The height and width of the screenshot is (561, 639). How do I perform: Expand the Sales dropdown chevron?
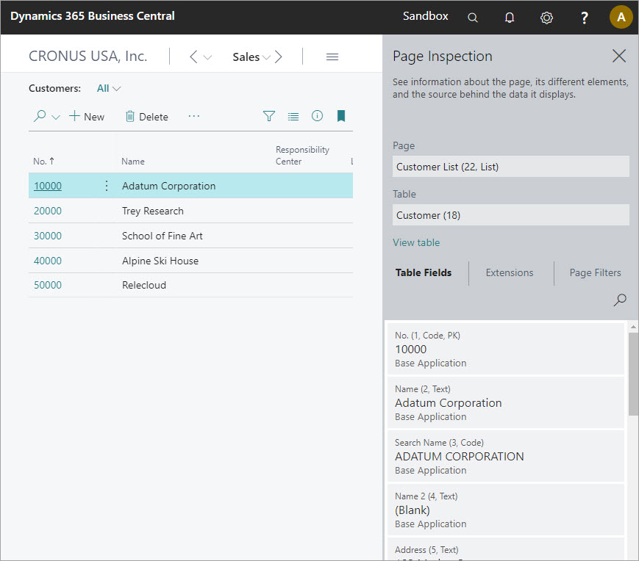click(266, 57)
